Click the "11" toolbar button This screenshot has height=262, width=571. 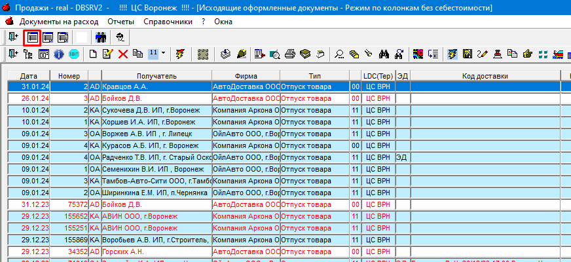153,54
